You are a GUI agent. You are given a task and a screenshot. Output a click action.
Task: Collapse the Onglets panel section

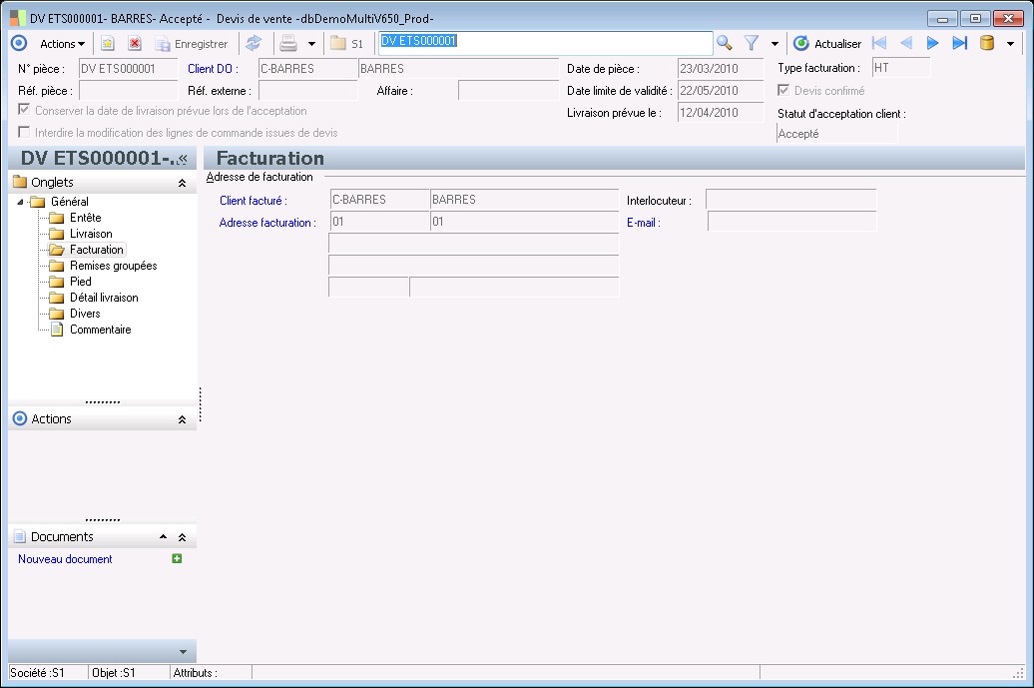point(182,183)
